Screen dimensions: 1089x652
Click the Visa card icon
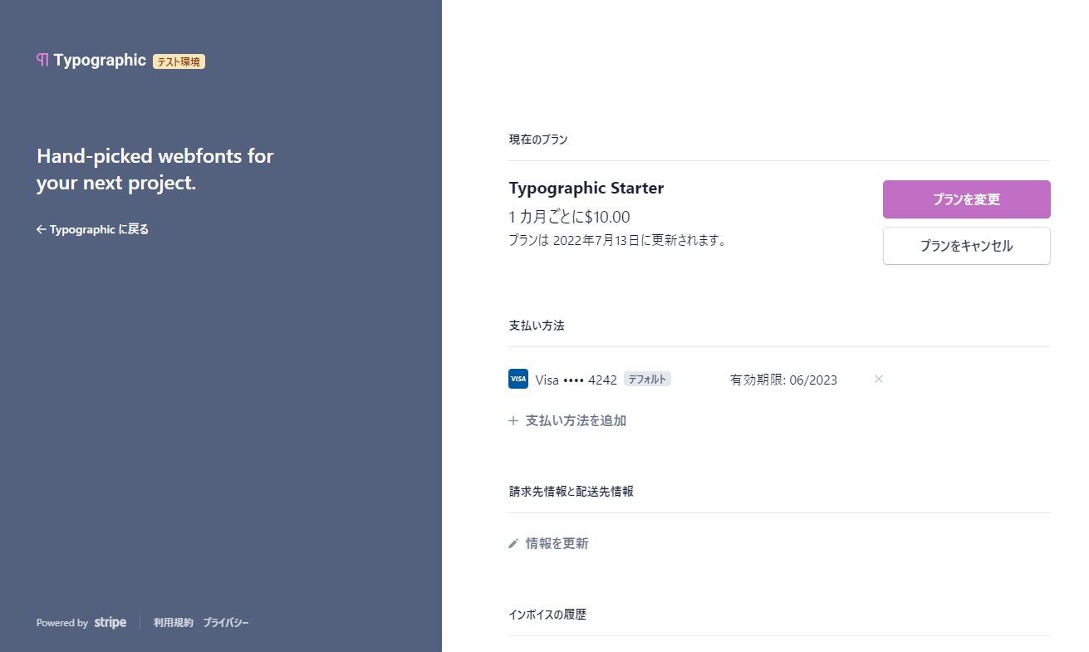click(518, 379)
